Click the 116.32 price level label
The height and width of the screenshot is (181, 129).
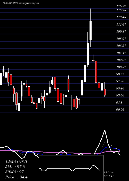(121, 6)
